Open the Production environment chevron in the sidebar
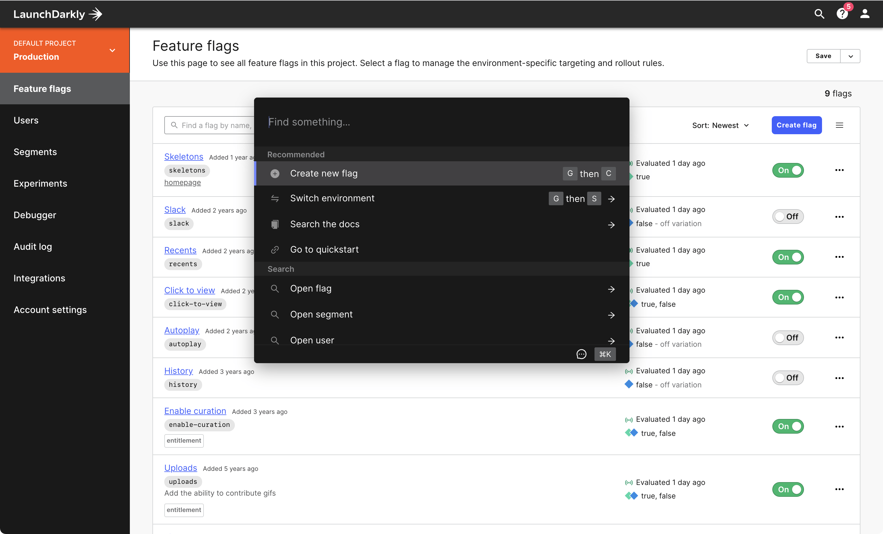883x534 pixels. coord(112,50)
